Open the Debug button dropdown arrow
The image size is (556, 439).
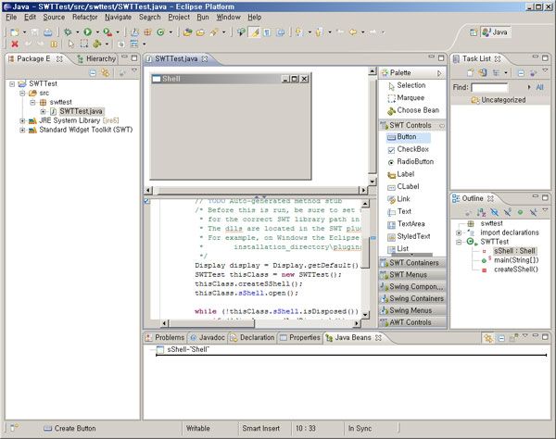[77, 32]
